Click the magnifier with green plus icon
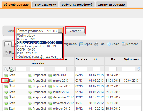 click(x=12, y=69)
